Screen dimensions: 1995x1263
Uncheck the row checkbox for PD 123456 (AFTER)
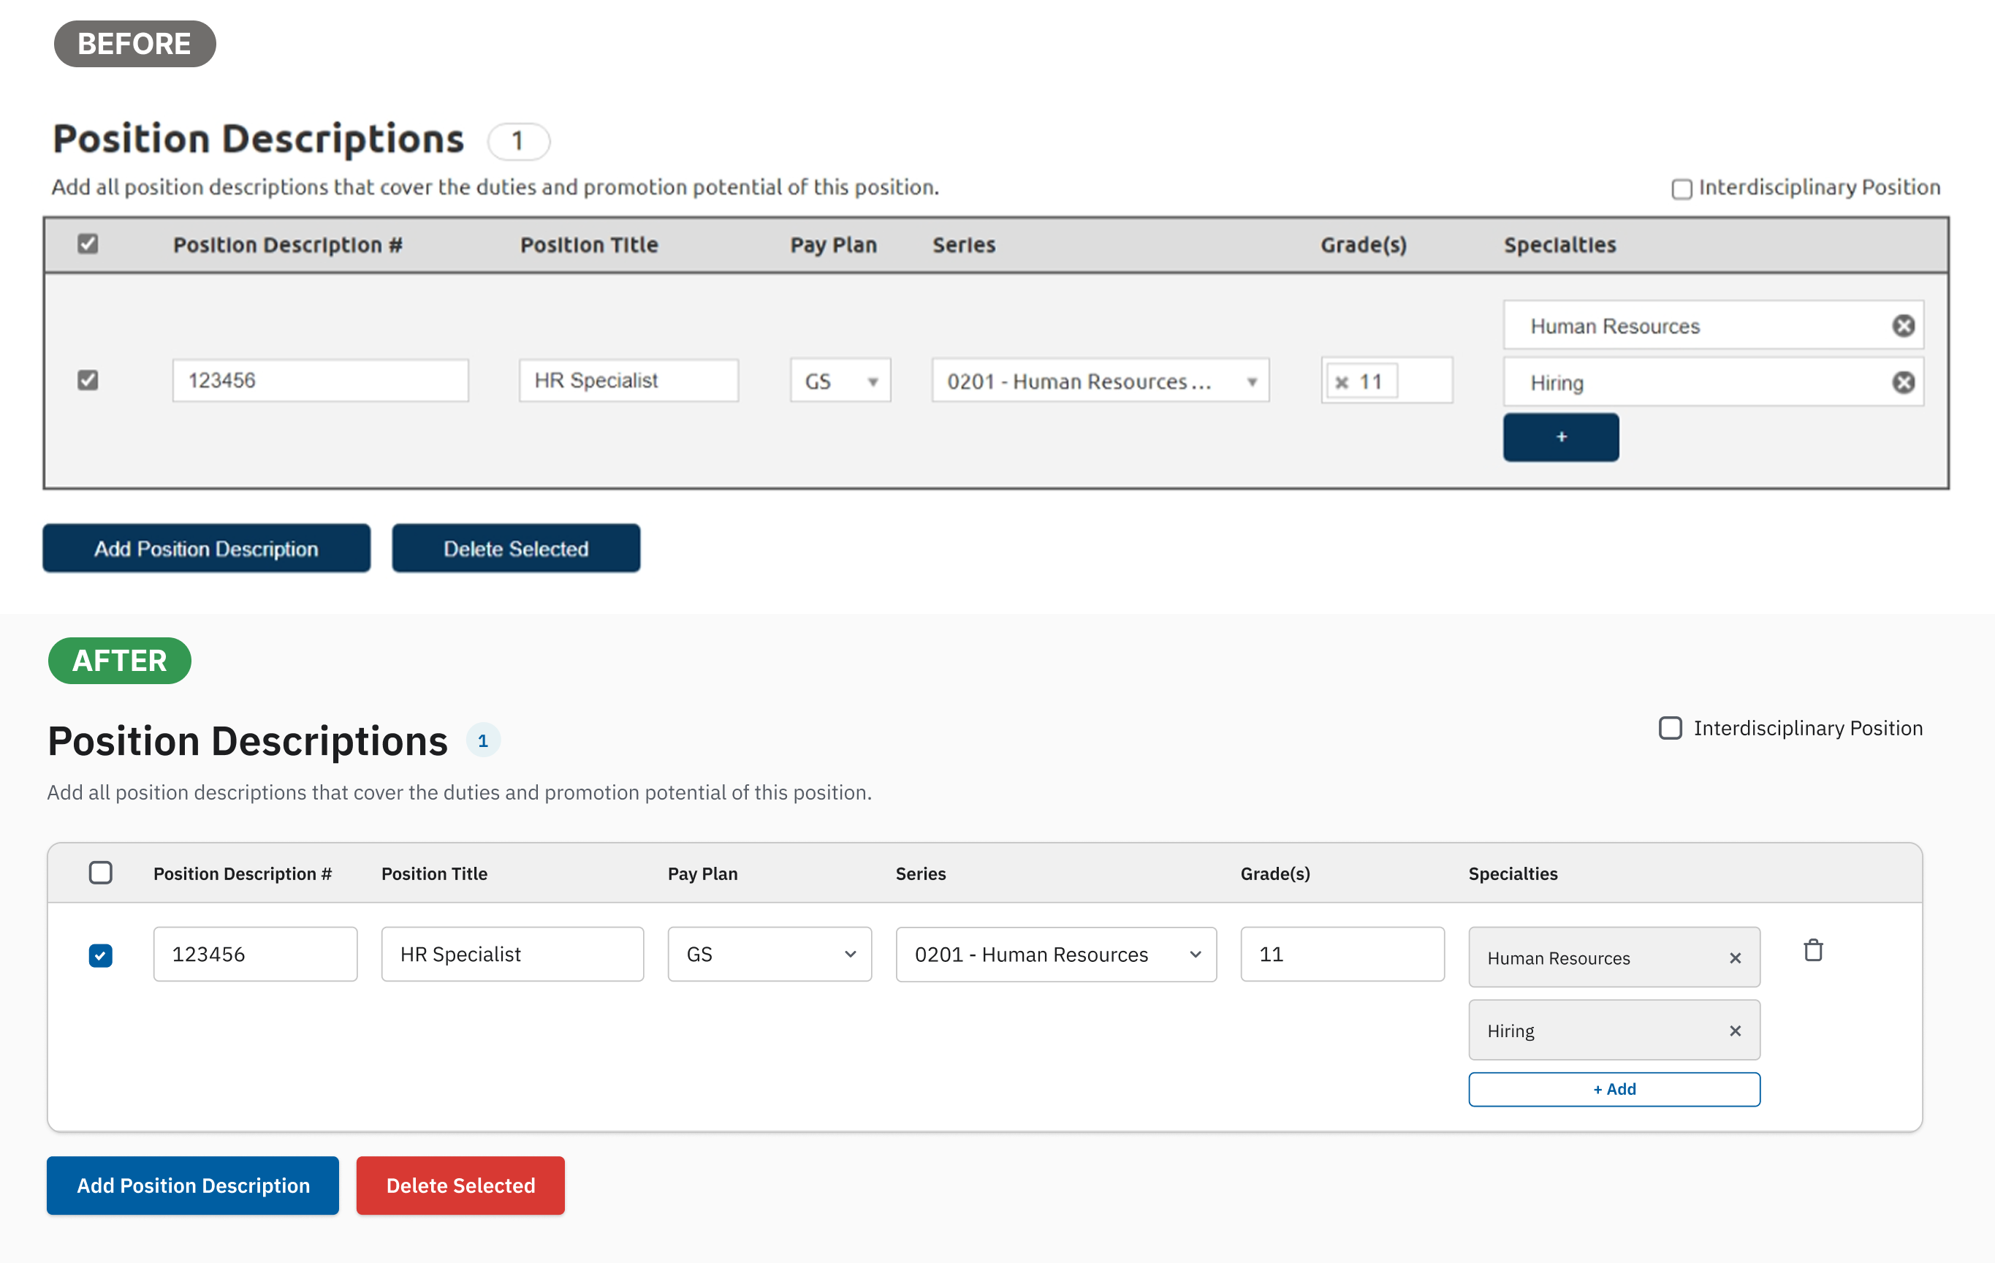(x=100, y=955)
